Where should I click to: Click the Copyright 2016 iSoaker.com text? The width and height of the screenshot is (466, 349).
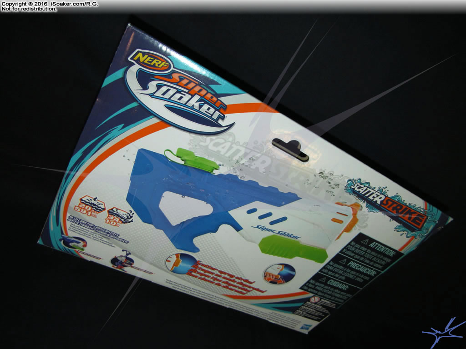50,4
